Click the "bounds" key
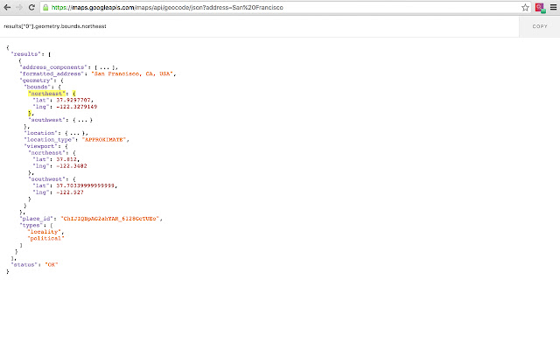This screenshot has width=560, height=350. (37, 87)
